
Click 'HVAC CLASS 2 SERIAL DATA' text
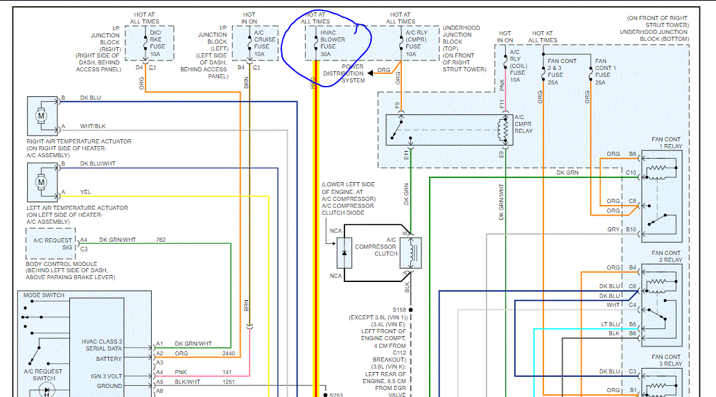102,345
